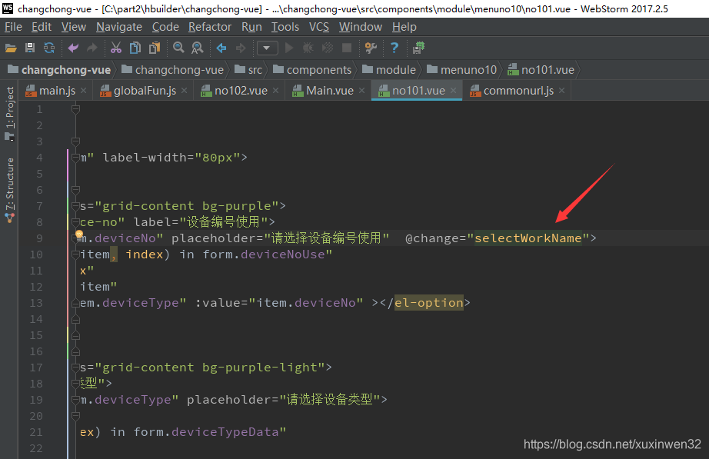Open Settings wrench icon
The image size is (709, 459).
[371, 48]
